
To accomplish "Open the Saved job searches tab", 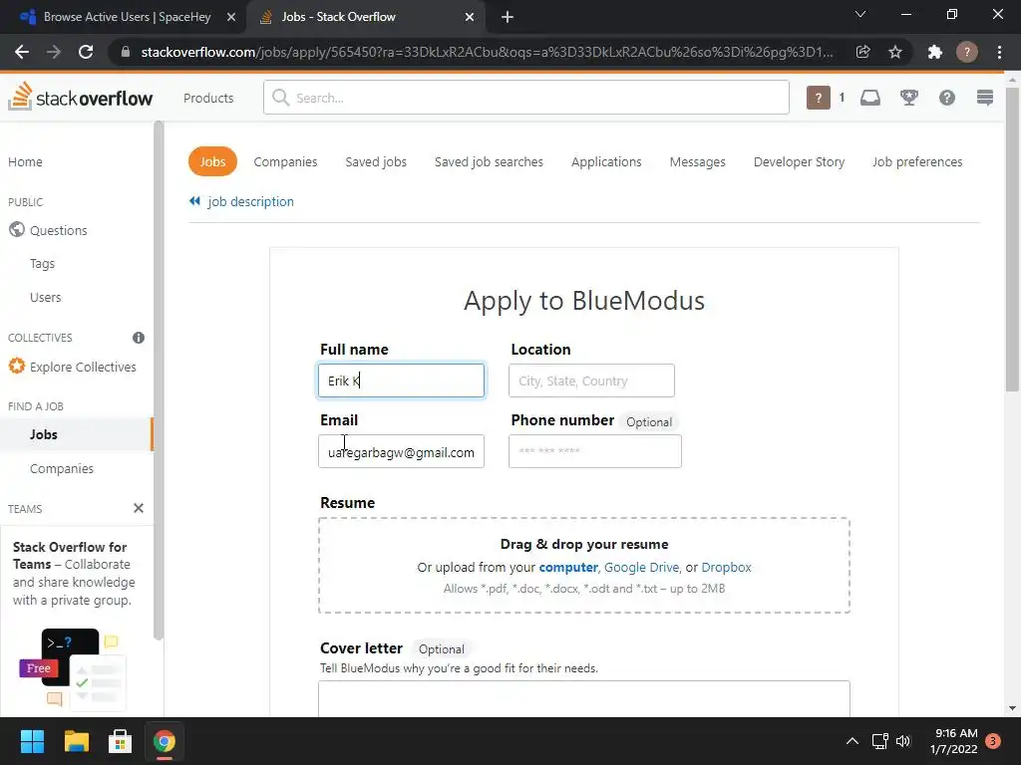I will pos(489,161).
